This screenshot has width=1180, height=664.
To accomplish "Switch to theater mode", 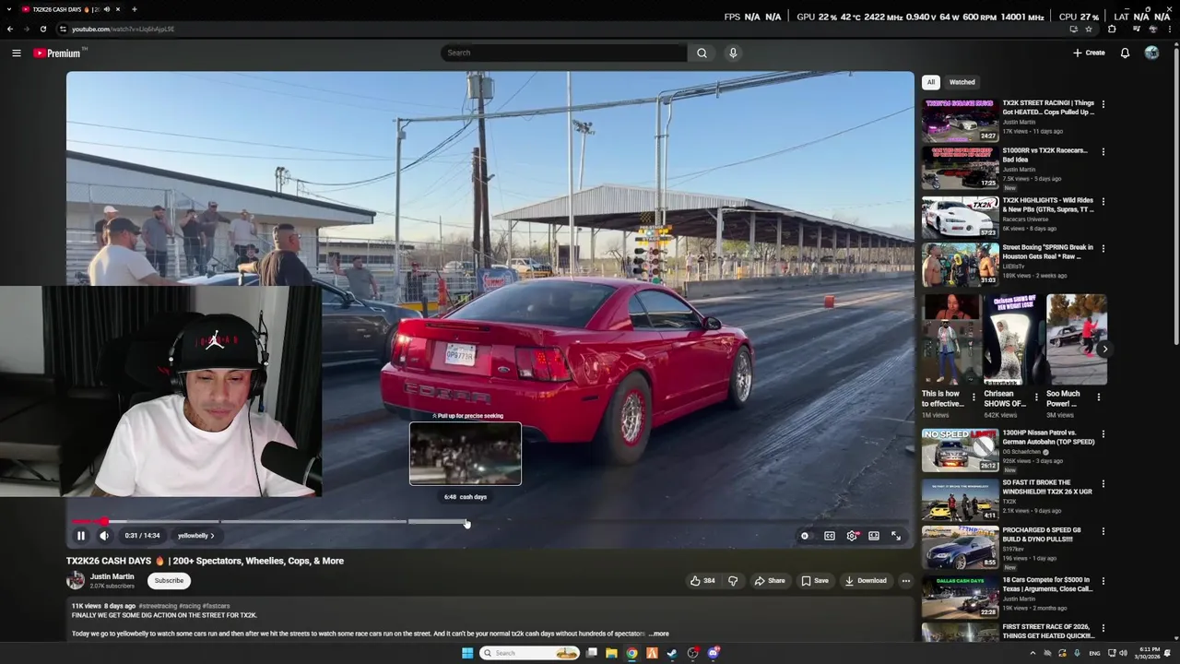I will click(x=874, y=536).
